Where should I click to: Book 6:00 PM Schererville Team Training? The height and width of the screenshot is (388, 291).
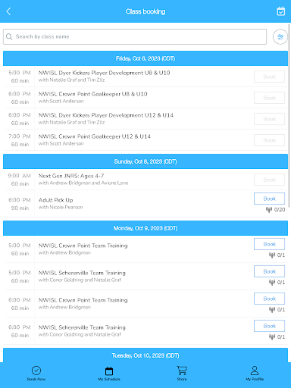click(269, 326)
